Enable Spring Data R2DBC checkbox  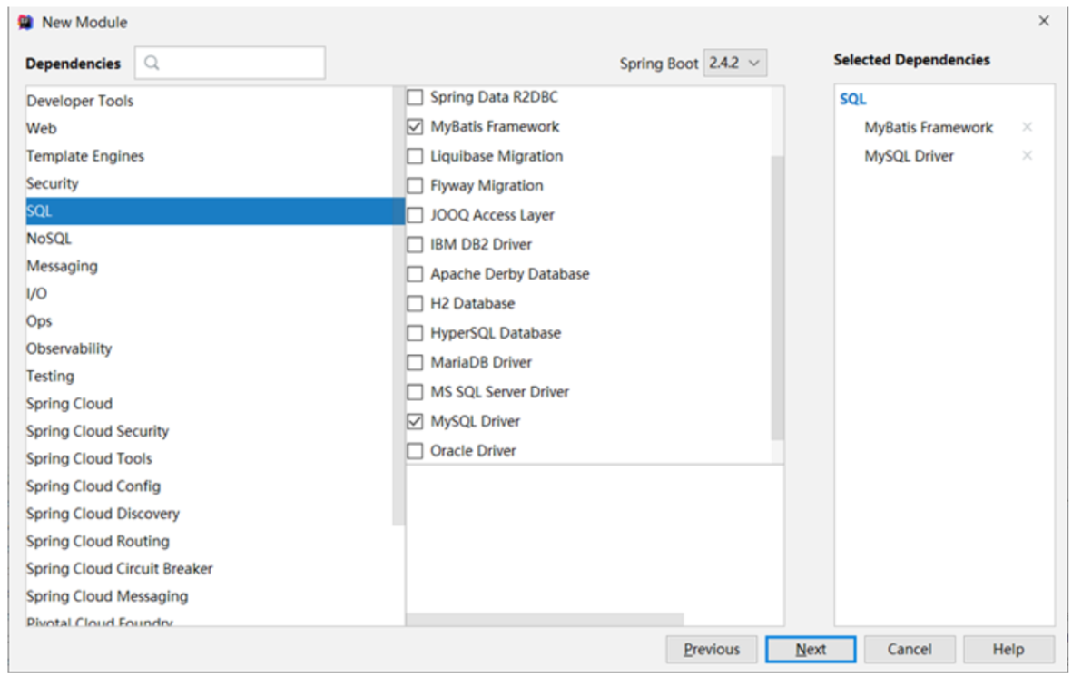(x=415, y=97)
